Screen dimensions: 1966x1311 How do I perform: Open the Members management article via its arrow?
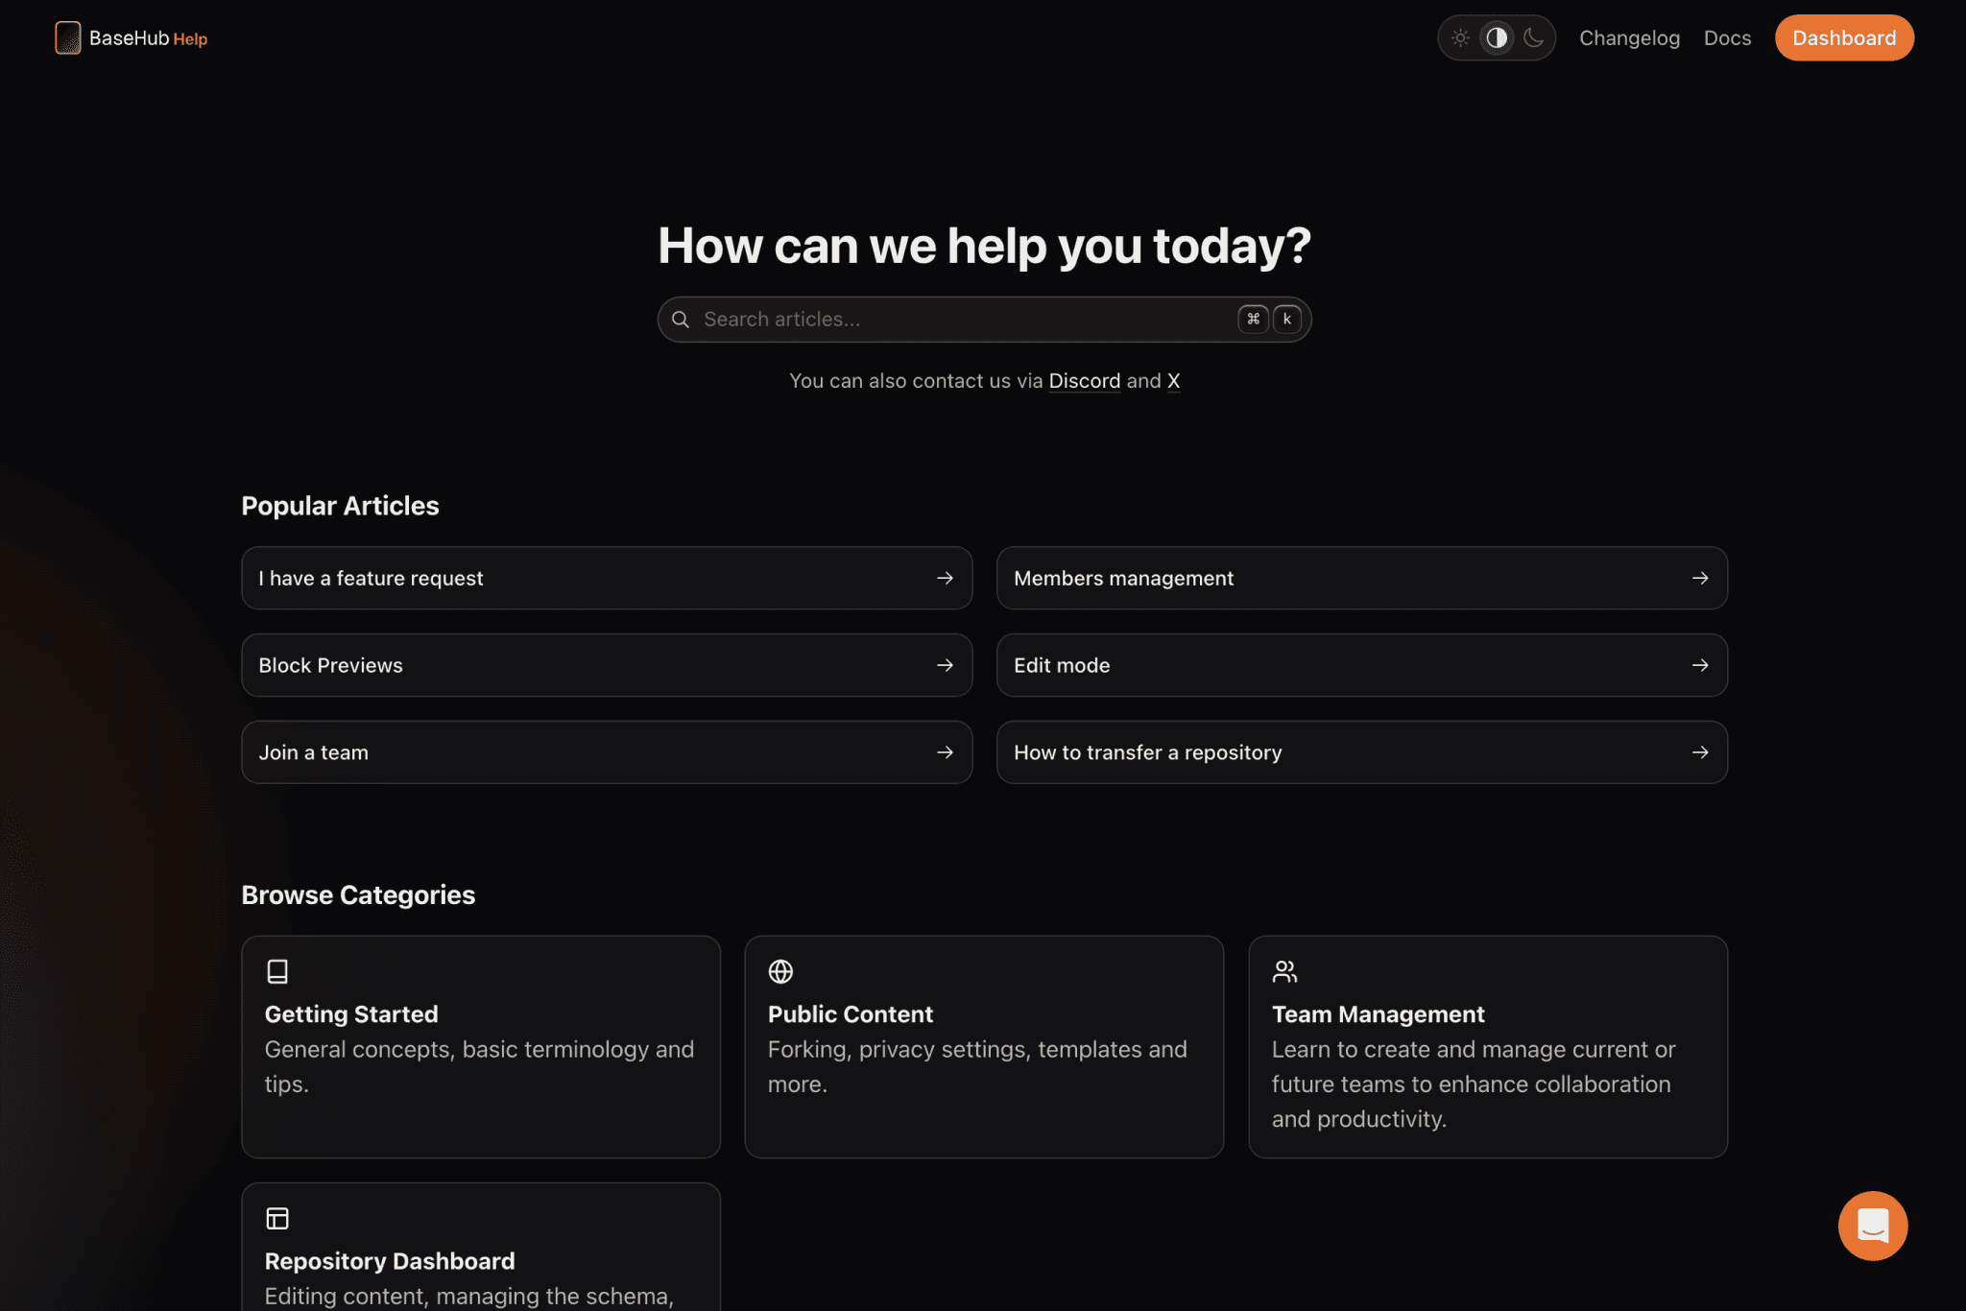1699,578
